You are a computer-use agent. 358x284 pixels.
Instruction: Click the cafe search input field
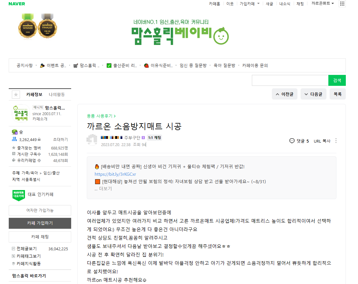(x=290, y=80)
